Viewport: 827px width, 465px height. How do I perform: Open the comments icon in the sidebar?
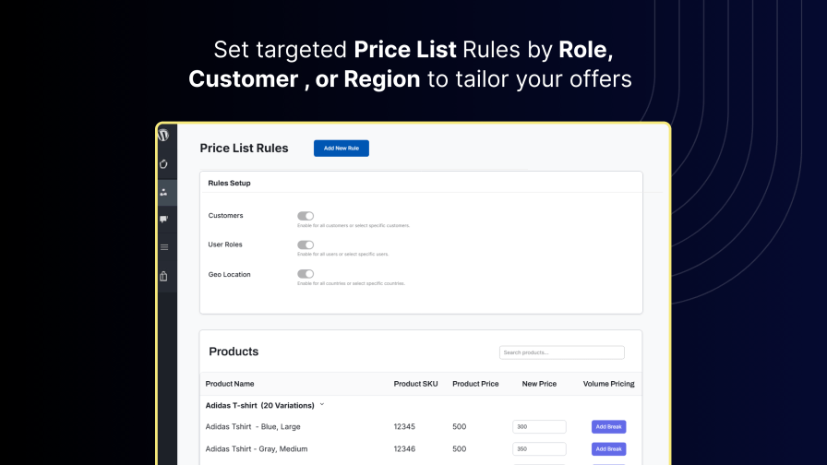[x=163, y=220]
